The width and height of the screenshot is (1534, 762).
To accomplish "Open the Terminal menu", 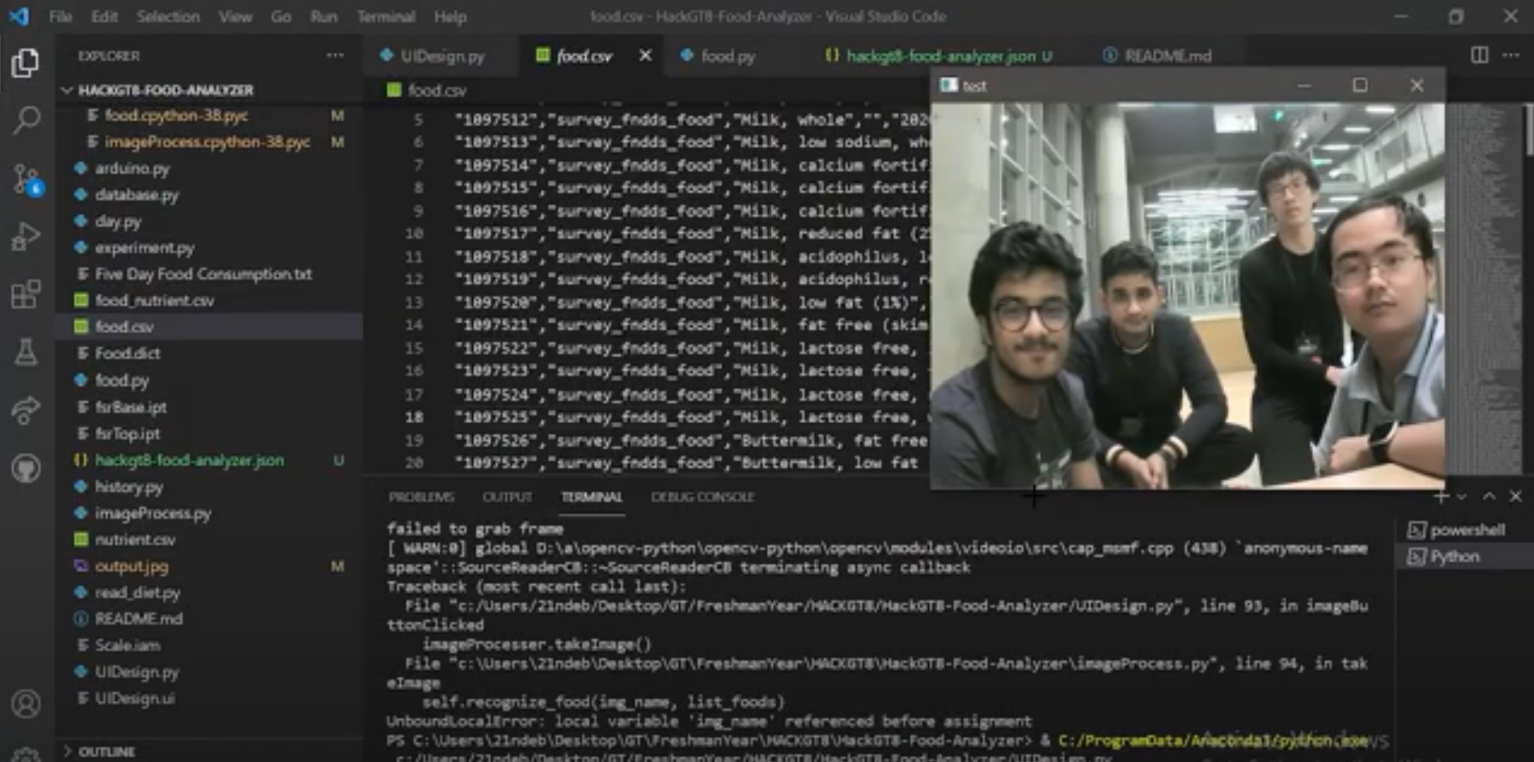I will (386, 16).
